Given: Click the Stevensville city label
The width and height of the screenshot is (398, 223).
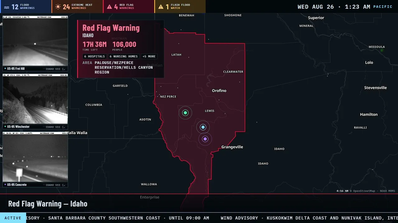Looking at the screenshot, I should (x=376, y=88).
